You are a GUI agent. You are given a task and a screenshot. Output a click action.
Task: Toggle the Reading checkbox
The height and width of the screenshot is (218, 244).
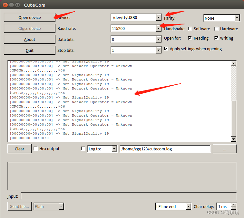190,38
